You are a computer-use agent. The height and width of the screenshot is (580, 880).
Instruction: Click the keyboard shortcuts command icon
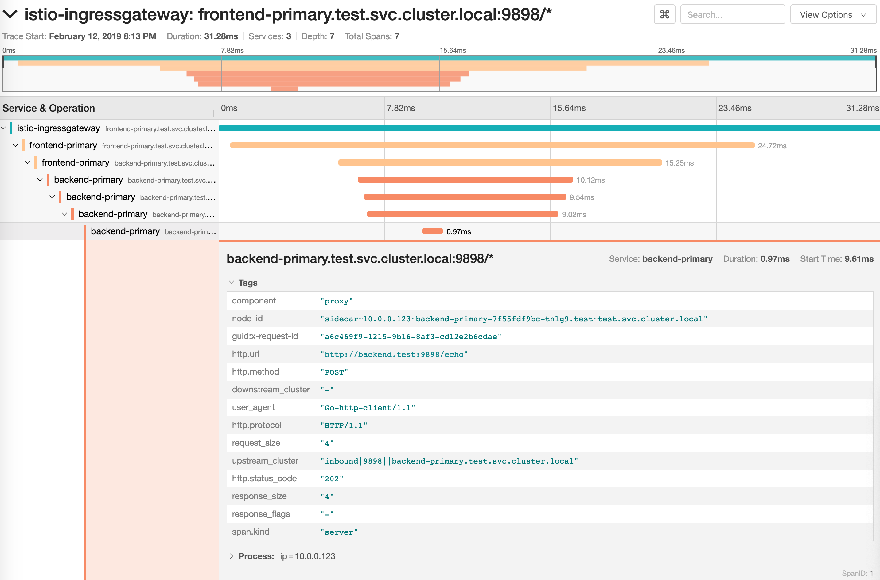pyautogui.click(x=664, y=15)
